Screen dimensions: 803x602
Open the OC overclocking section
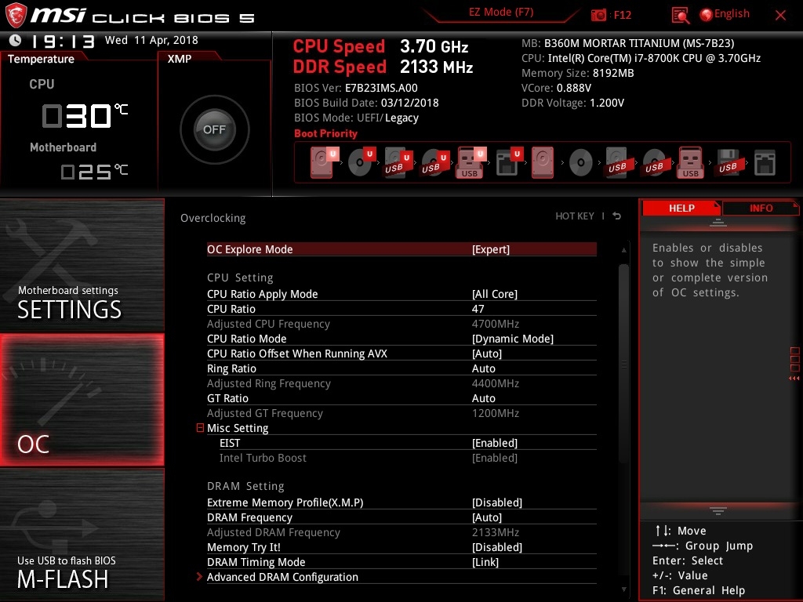(x=82, y=401)
